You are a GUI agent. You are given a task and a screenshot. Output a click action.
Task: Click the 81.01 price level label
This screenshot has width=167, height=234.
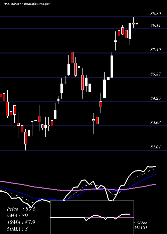[x=156, y=147]
